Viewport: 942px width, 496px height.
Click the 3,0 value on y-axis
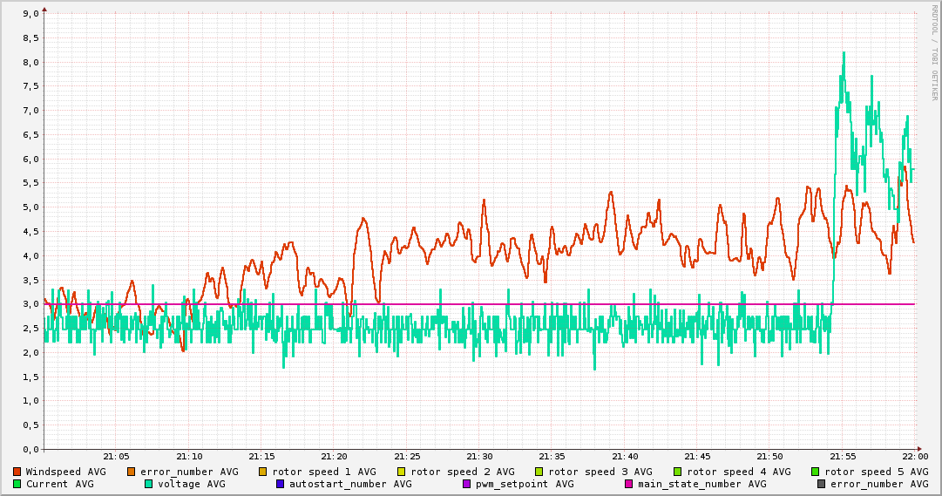[x=30, y=304]
